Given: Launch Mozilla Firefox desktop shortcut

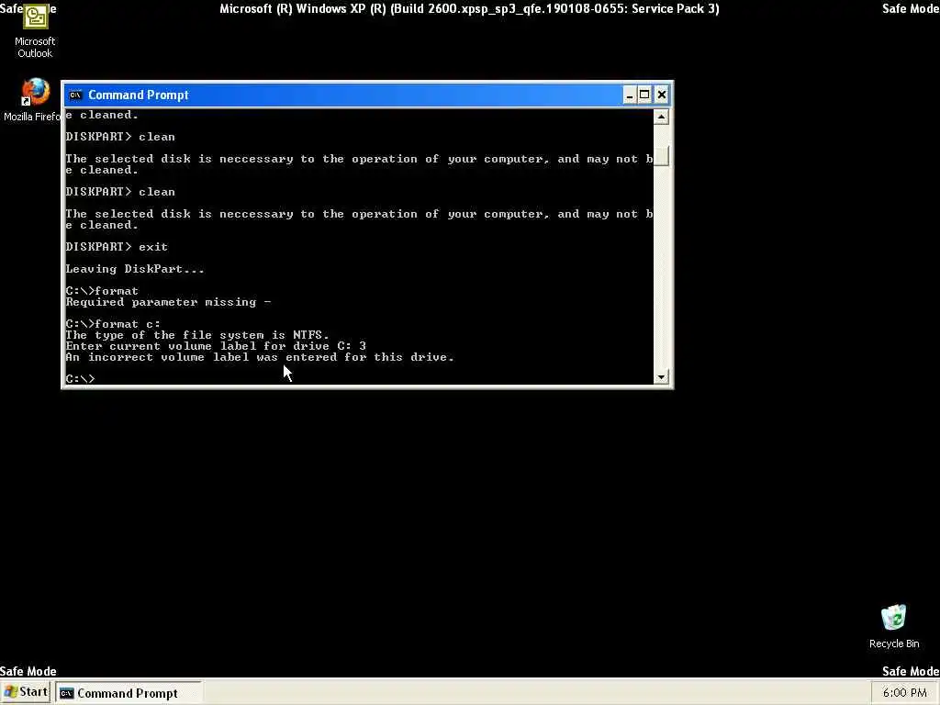Looking at the screenshot, I should 35,100.
